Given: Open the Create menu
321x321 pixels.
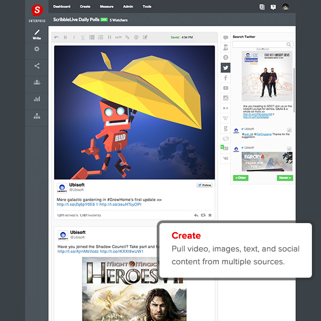Looking at the screenshot, I should point(85,6).
